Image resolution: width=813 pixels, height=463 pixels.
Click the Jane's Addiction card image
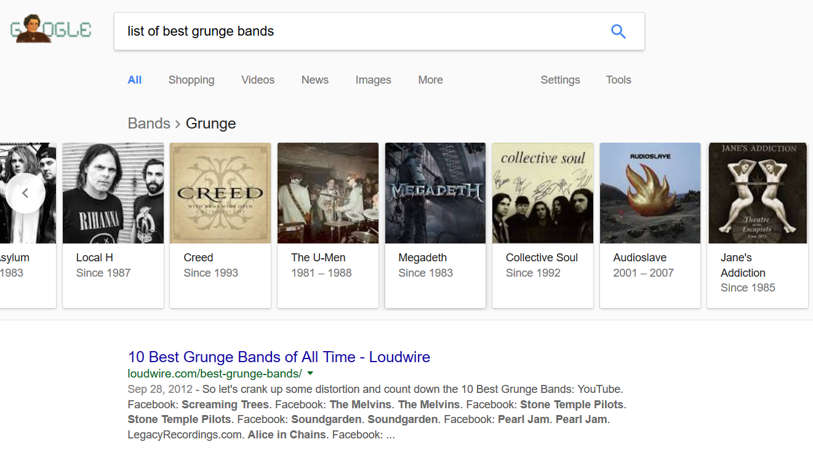click(x=757, y=193)
